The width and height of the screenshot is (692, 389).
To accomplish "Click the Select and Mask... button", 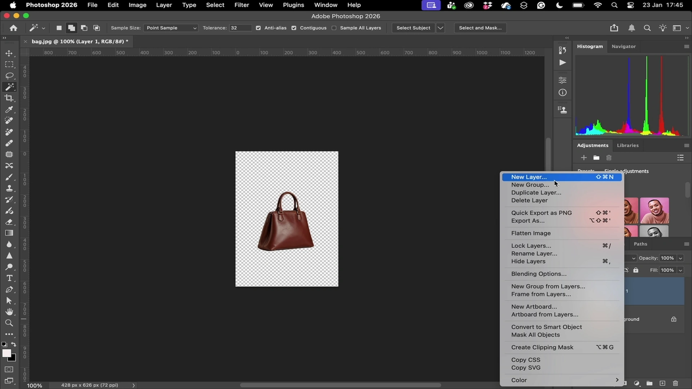I will click(480, 28).
